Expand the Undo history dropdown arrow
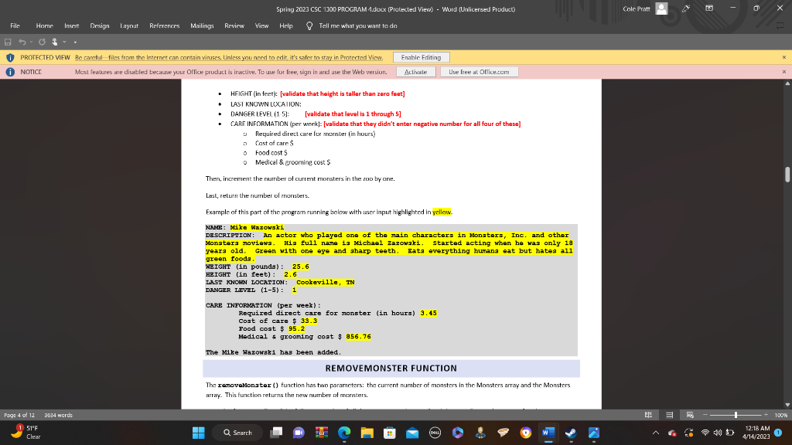 (x=31, y=42)
